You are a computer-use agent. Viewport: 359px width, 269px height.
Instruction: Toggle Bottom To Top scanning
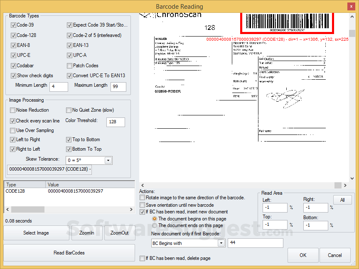(69, 149)
